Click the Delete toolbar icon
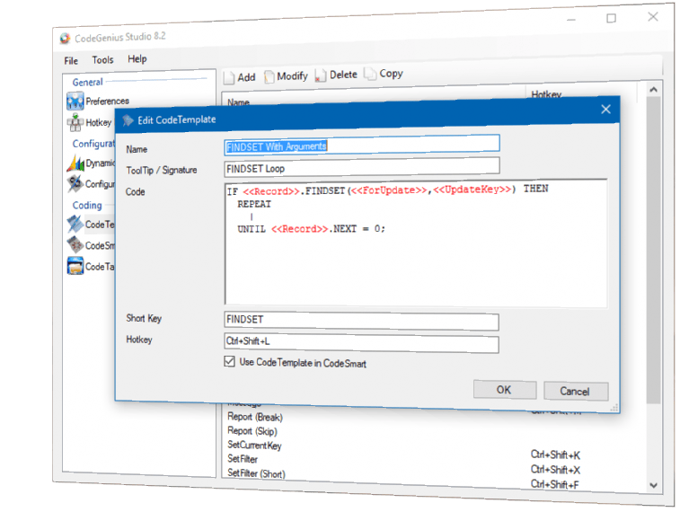The image size is (680, 512). [321, 75]
